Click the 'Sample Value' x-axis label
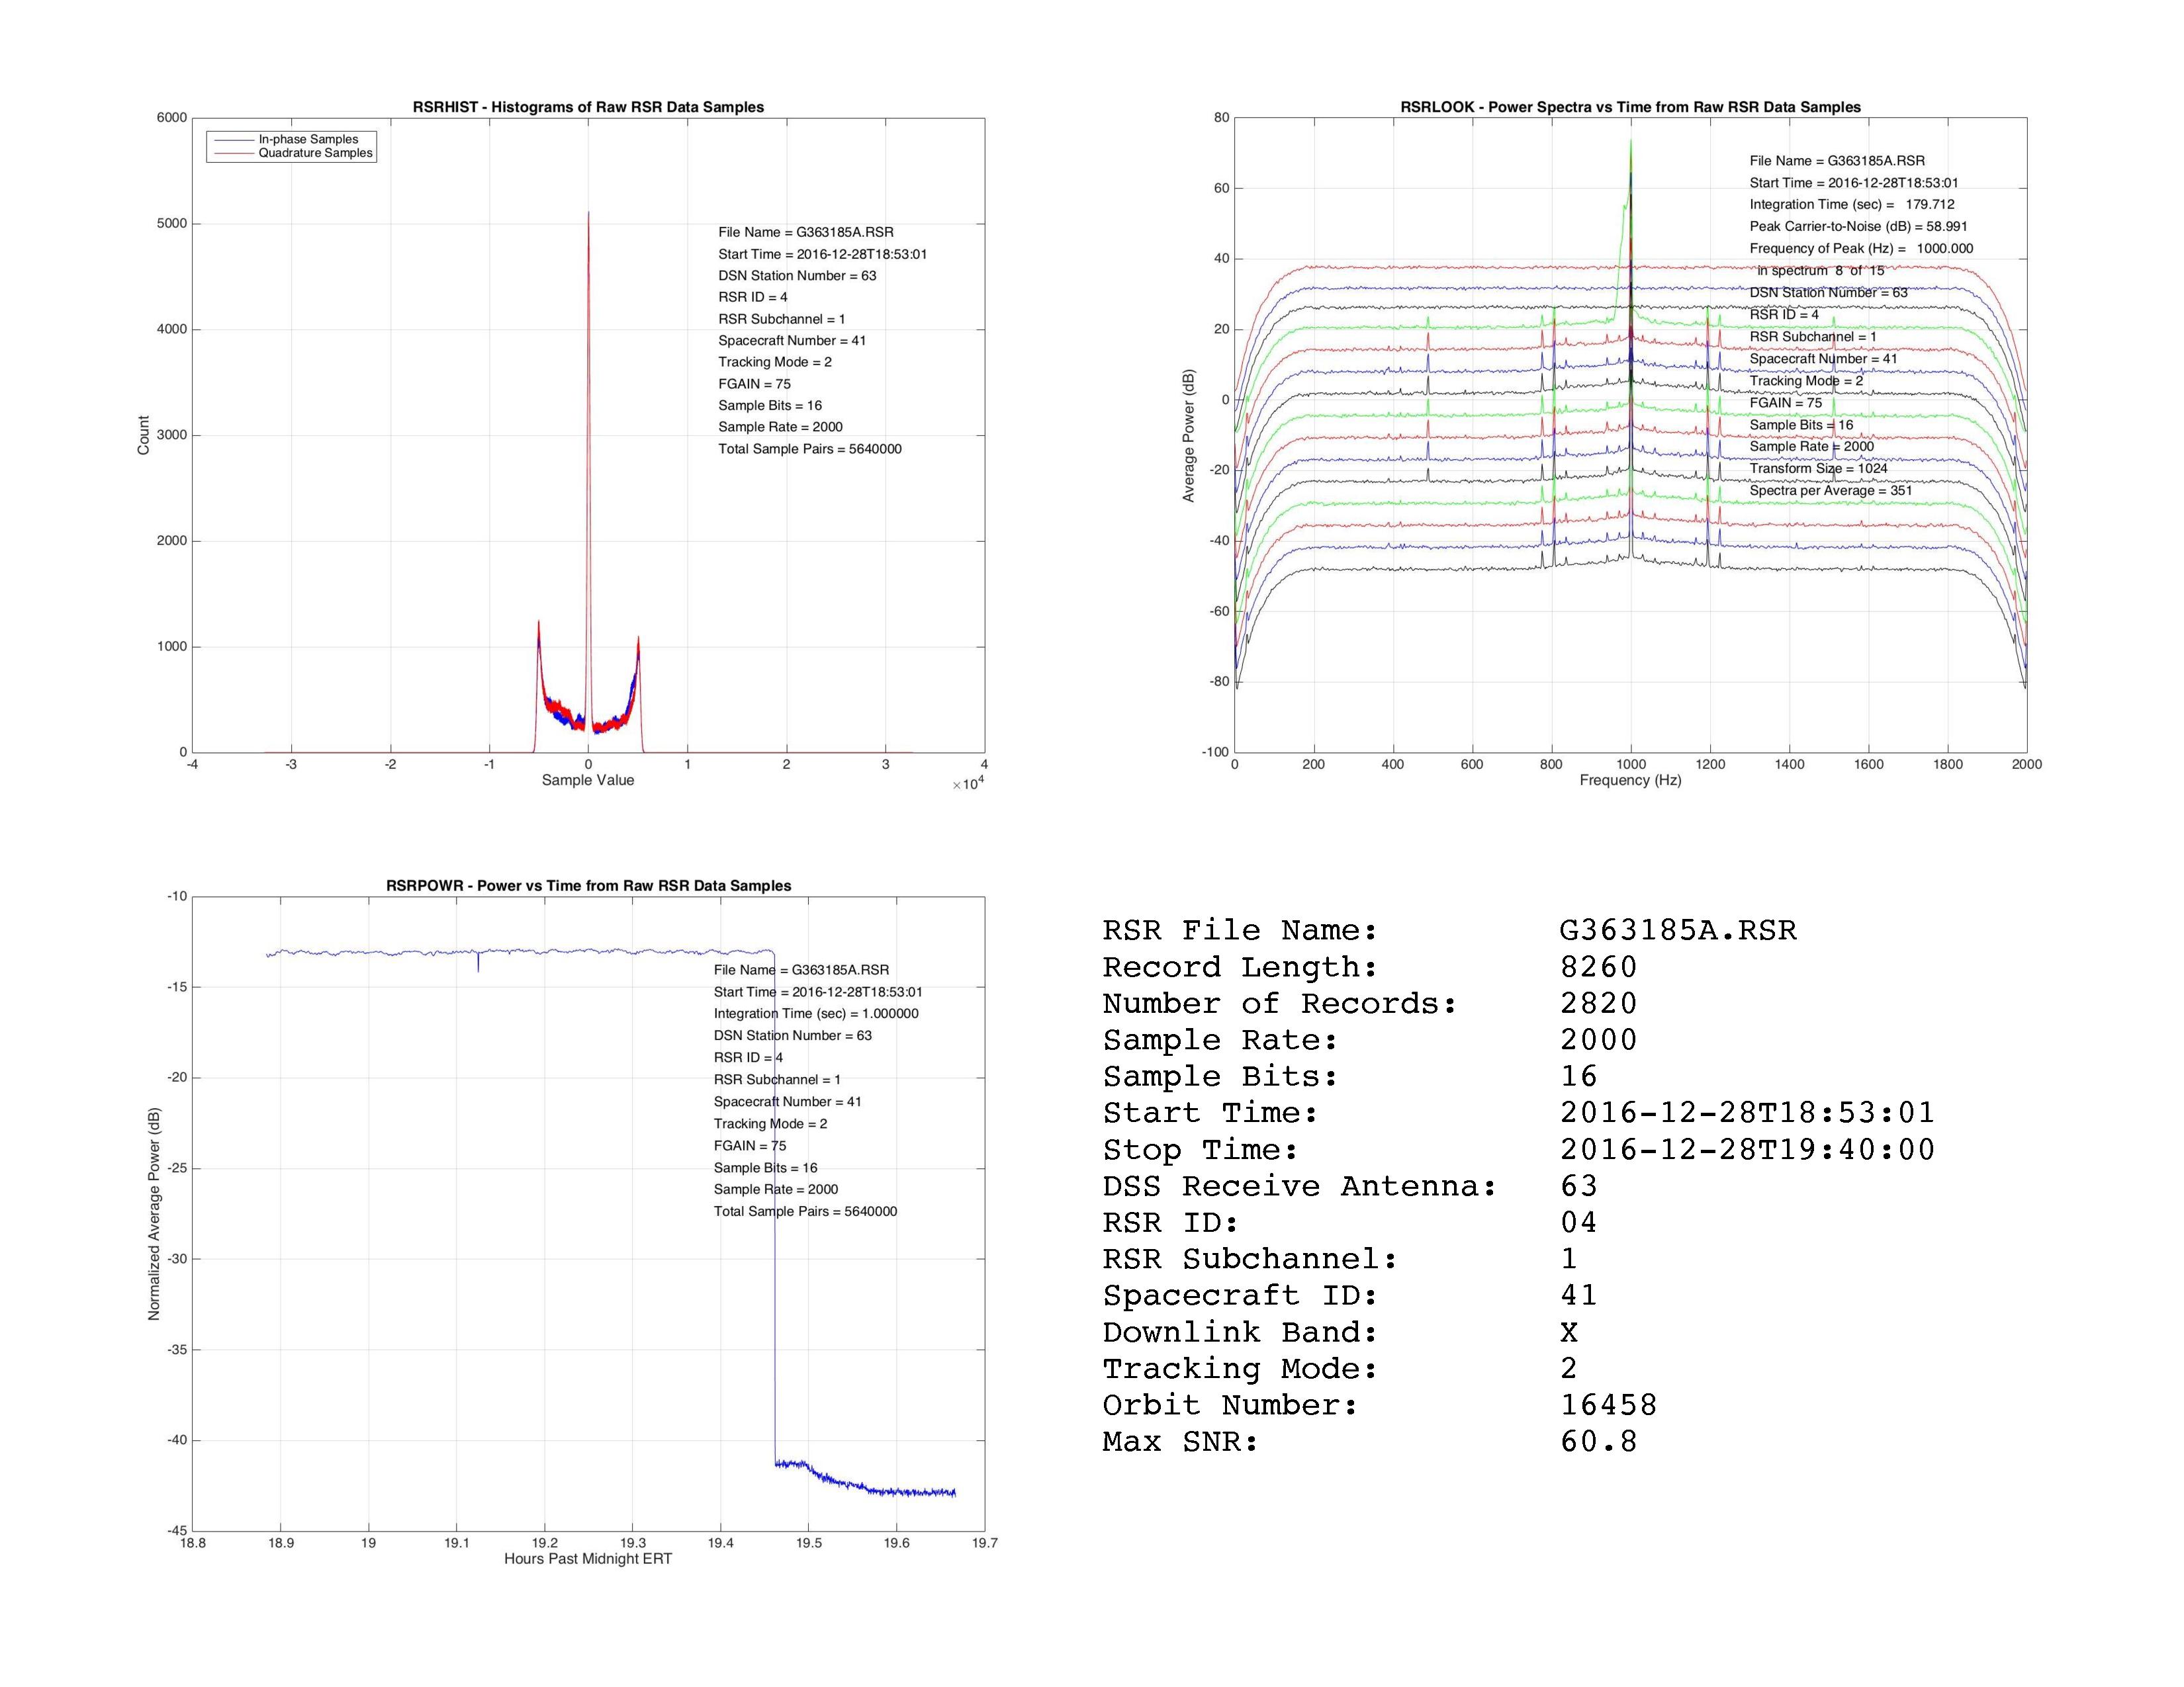The width and height of the screenshot is (2184, 1687). 588,781
